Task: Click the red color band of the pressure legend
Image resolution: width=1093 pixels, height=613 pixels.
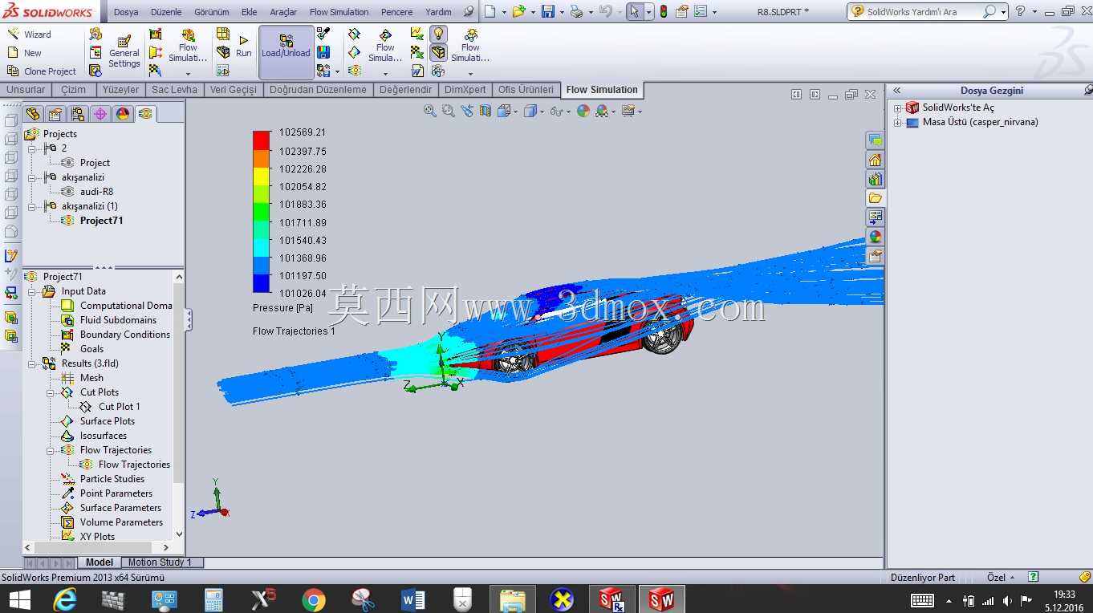Action: click(x=262, y=140)
